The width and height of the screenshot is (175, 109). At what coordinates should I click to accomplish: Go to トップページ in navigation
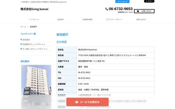pyautogui.click(x=34, y=19)
